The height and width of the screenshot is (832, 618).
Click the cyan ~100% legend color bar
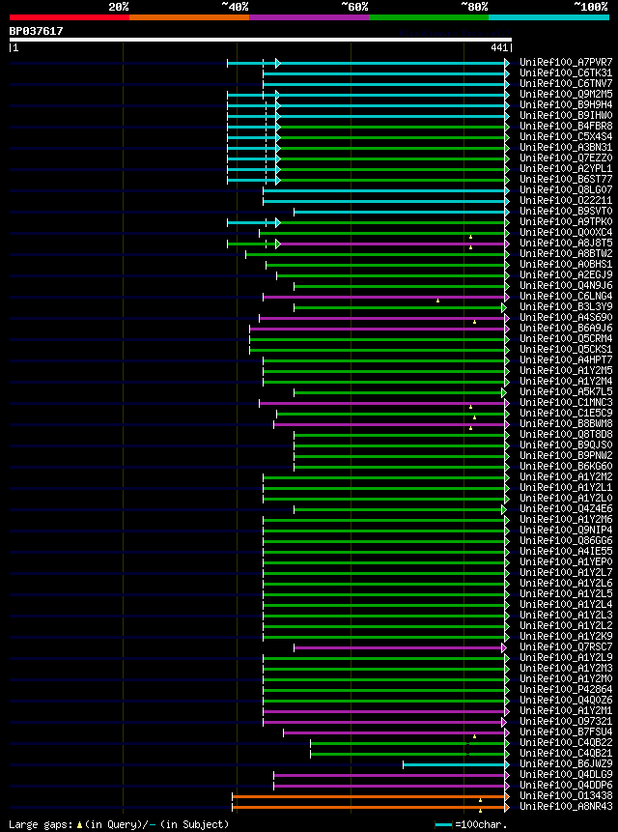(549, 17)
